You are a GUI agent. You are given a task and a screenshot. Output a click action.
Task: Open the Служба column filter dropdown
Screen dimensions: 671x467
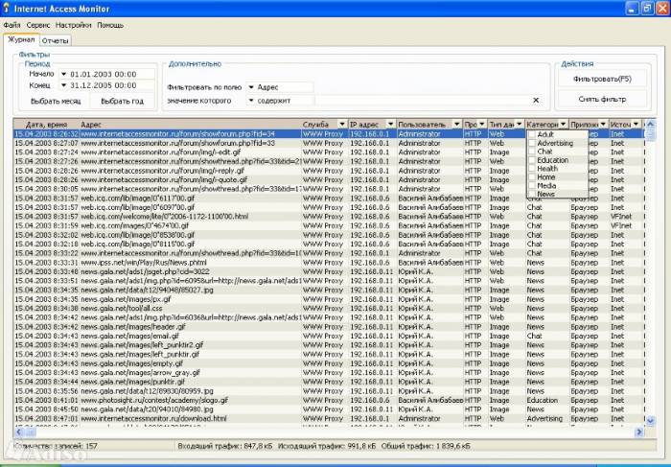click(341, 125)
